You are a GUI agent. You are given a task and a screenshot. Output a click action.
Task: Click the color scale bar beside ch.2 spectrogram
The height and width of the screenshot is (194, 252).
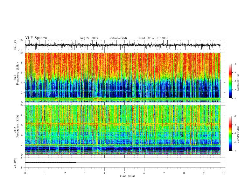click(230, 133)
